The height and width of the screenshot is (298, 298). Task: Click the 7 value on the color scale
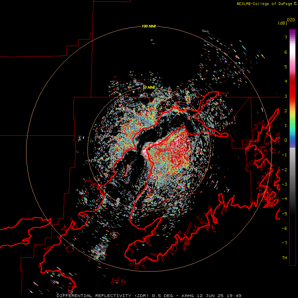pyautogui.click(x=286, y=37)
